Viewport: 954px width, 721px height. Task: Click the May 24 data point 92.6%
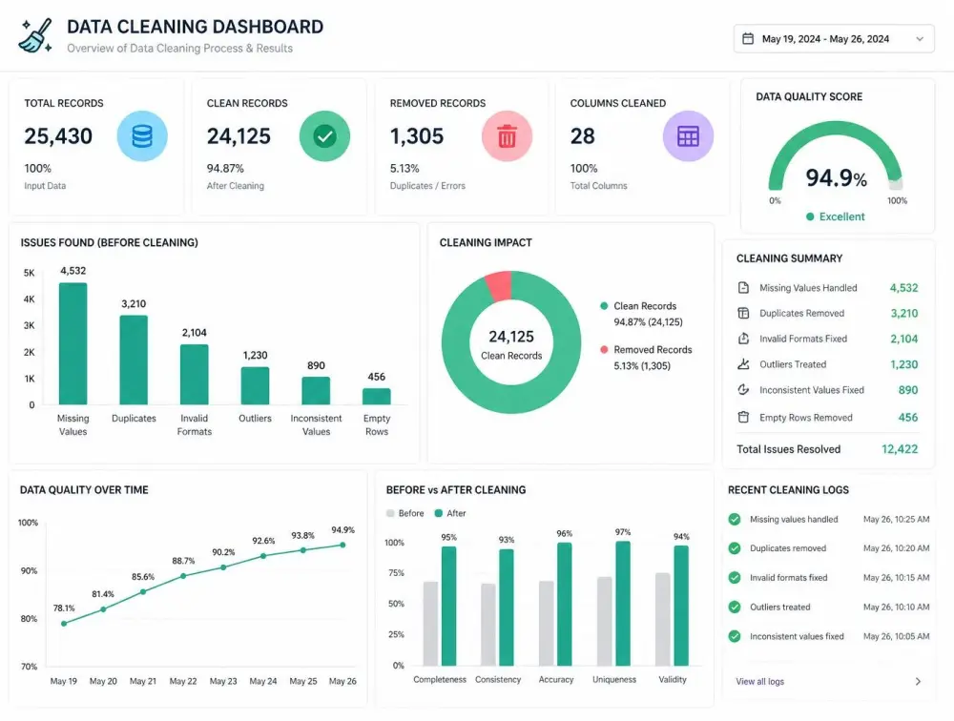pos(263,556)
